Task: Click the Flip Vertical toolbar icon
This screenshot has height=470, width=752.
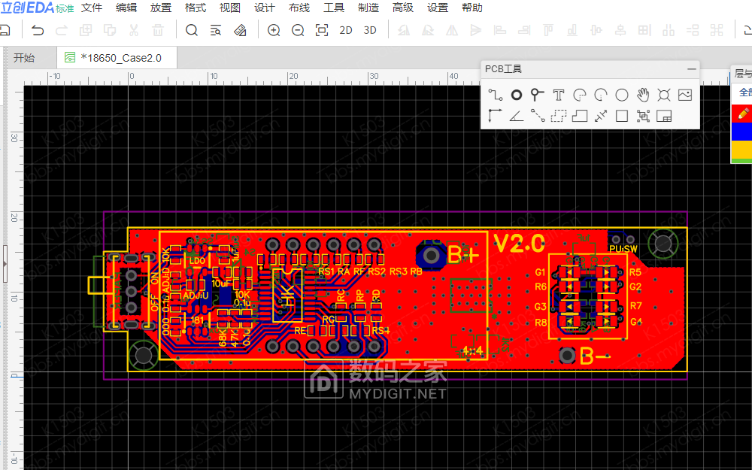Action: coord(476,30)
